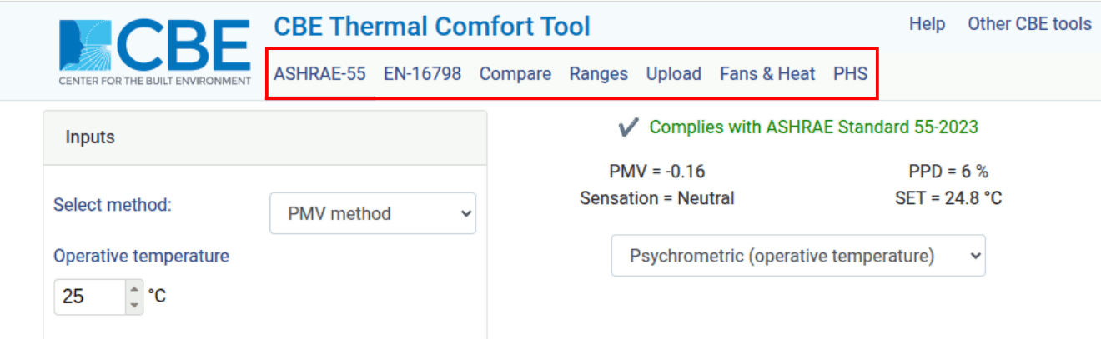Click the Inputs panel header
The image size is (1101, 339).
point(265,137)
